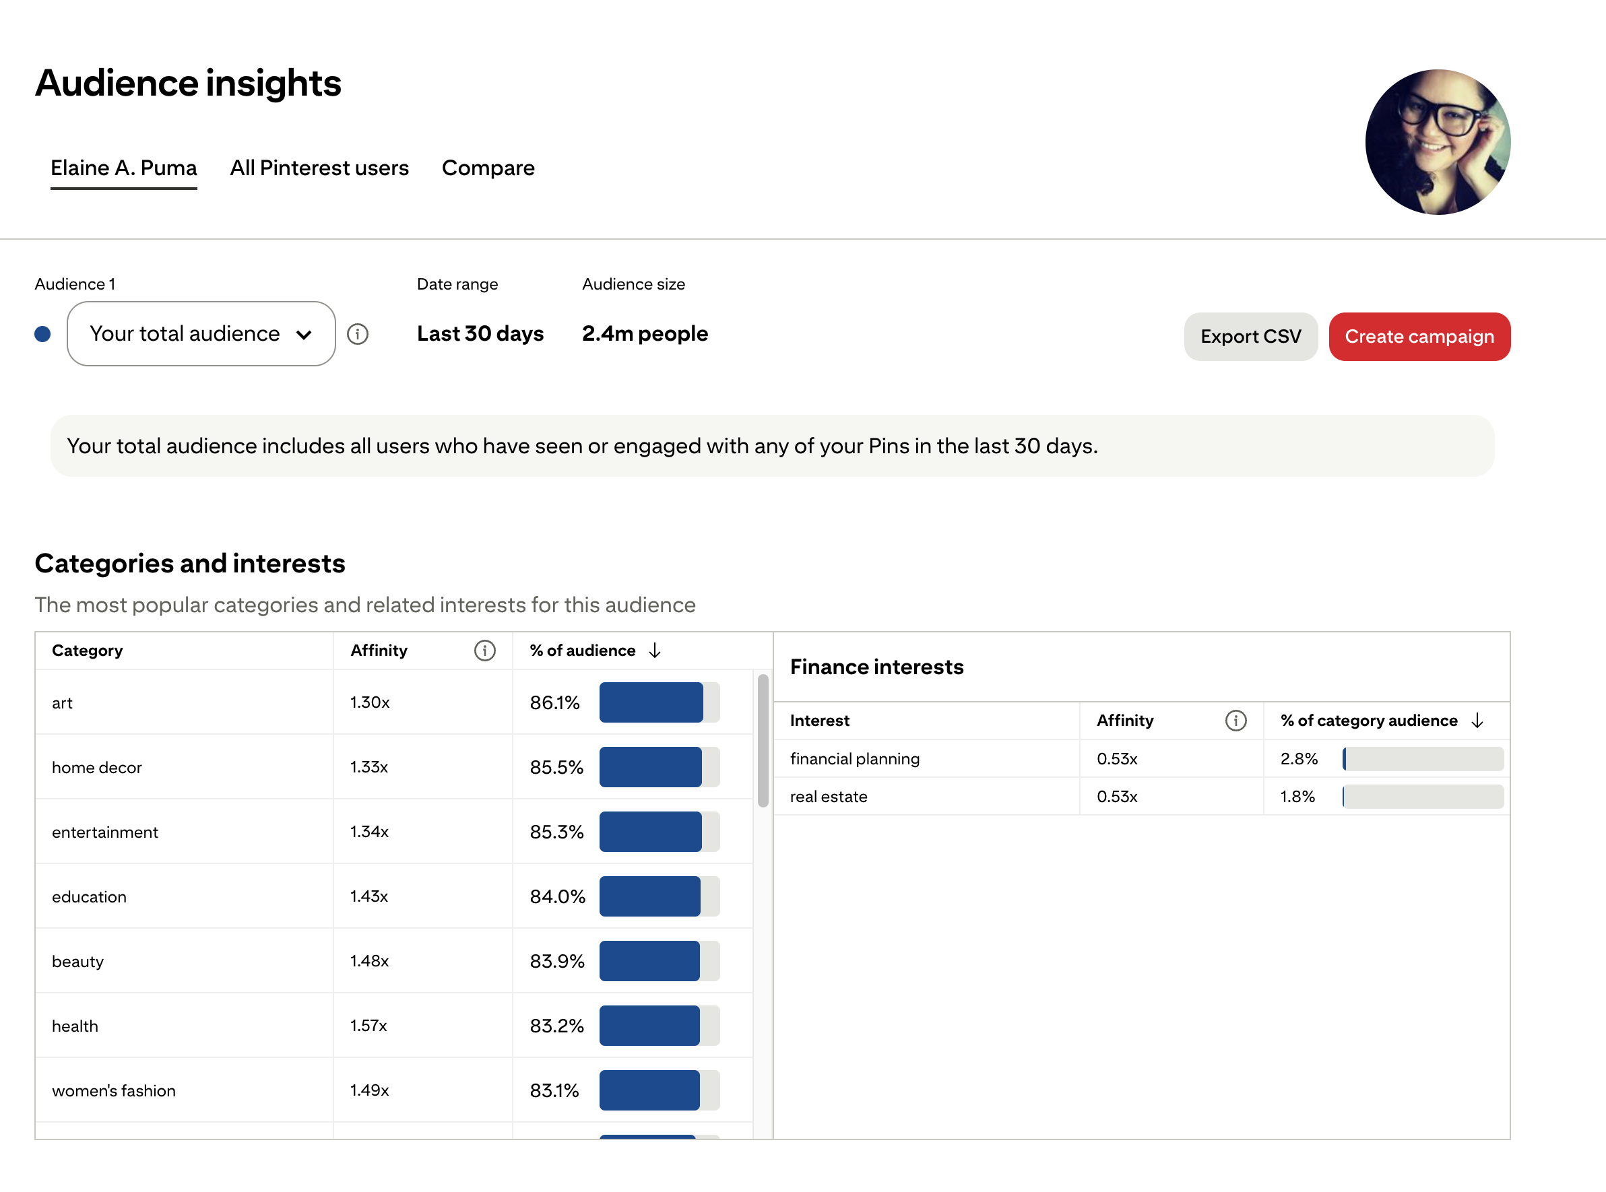
Task: Click the 84.0% value for education
Action: coord(557,897)
